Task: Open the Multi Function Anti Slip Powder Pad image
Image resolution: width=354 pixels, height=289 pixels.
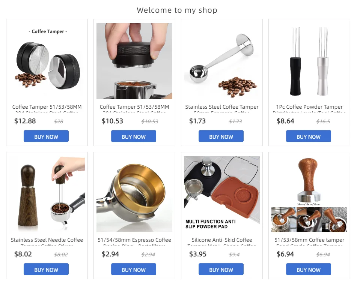Action: pyautogui.click(x=222, y=194)
